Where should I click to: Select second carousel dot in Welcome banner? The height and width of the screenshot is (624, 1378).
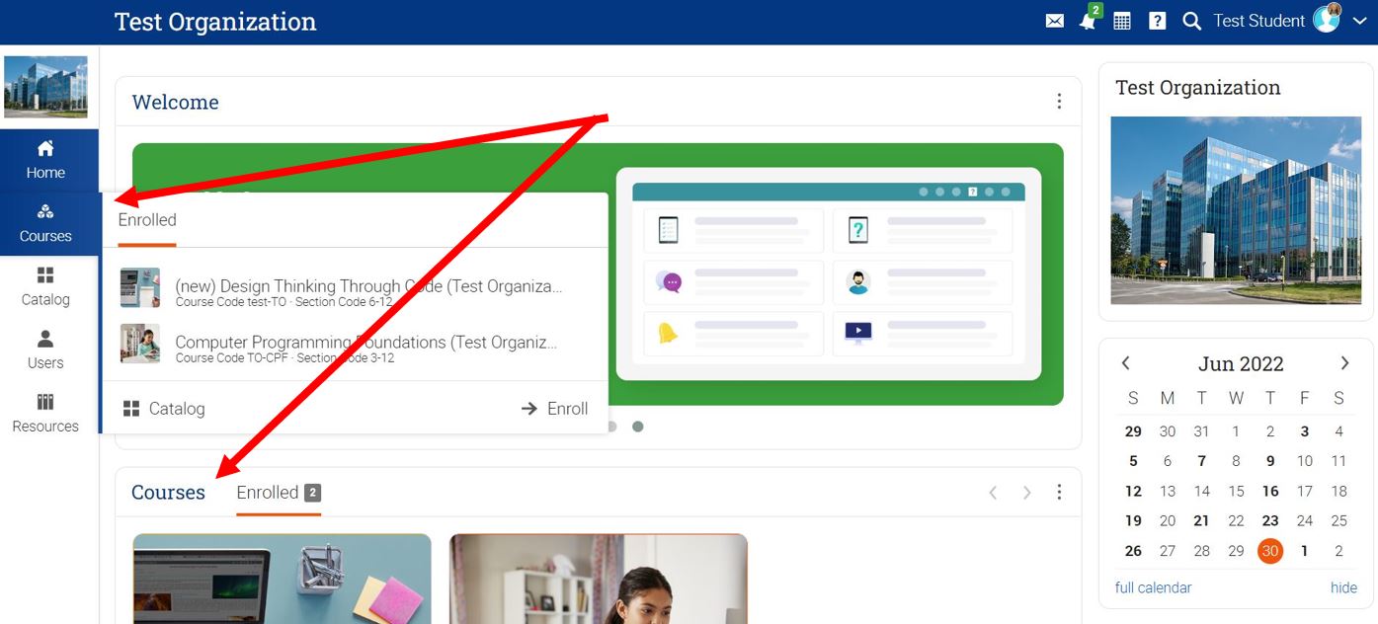638,427
